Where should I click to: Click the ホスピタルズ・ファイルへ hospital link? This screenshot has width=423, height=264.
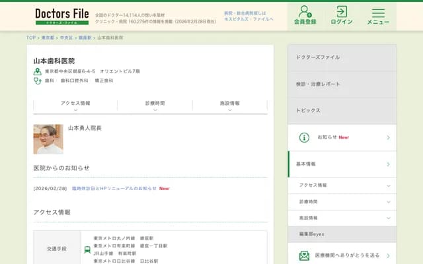click(248, 19)
